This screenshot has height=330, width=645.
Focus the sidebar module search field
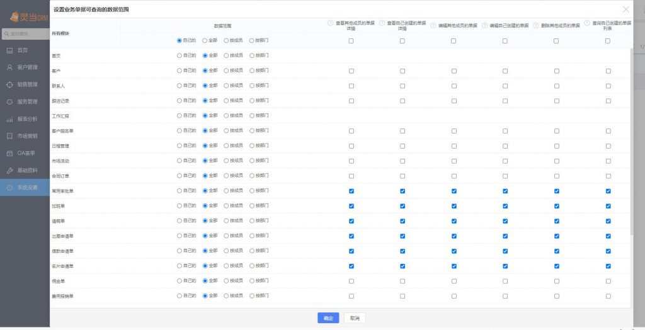coord(25,34)
